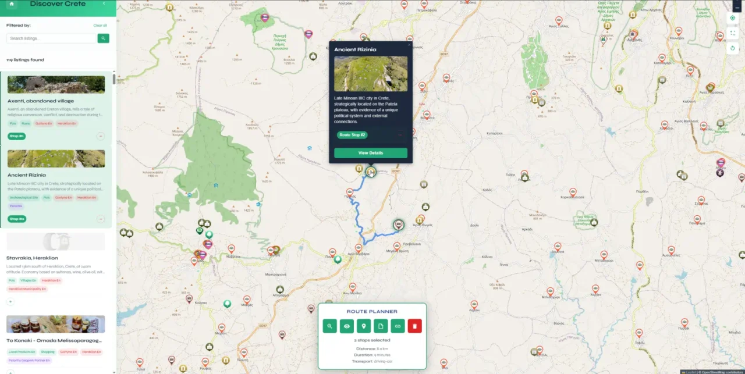745x374 pixels.
Task: Click the Stop #1 badge on the Axenti card
Action: coord(16,136)
